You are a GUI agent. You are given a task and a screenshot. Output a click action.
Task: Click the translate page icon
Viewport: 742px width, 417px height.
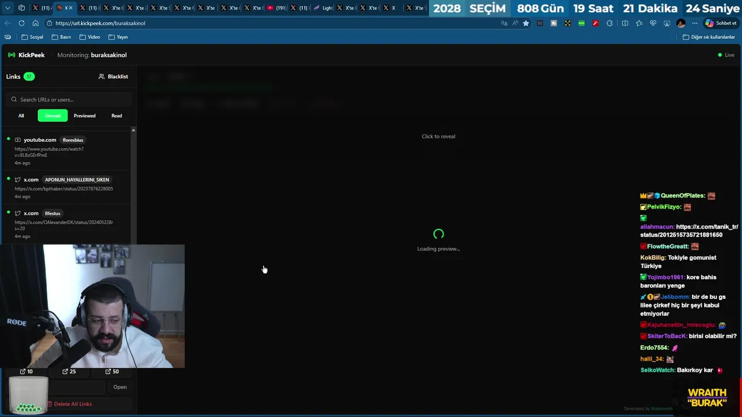coord(504,23)
